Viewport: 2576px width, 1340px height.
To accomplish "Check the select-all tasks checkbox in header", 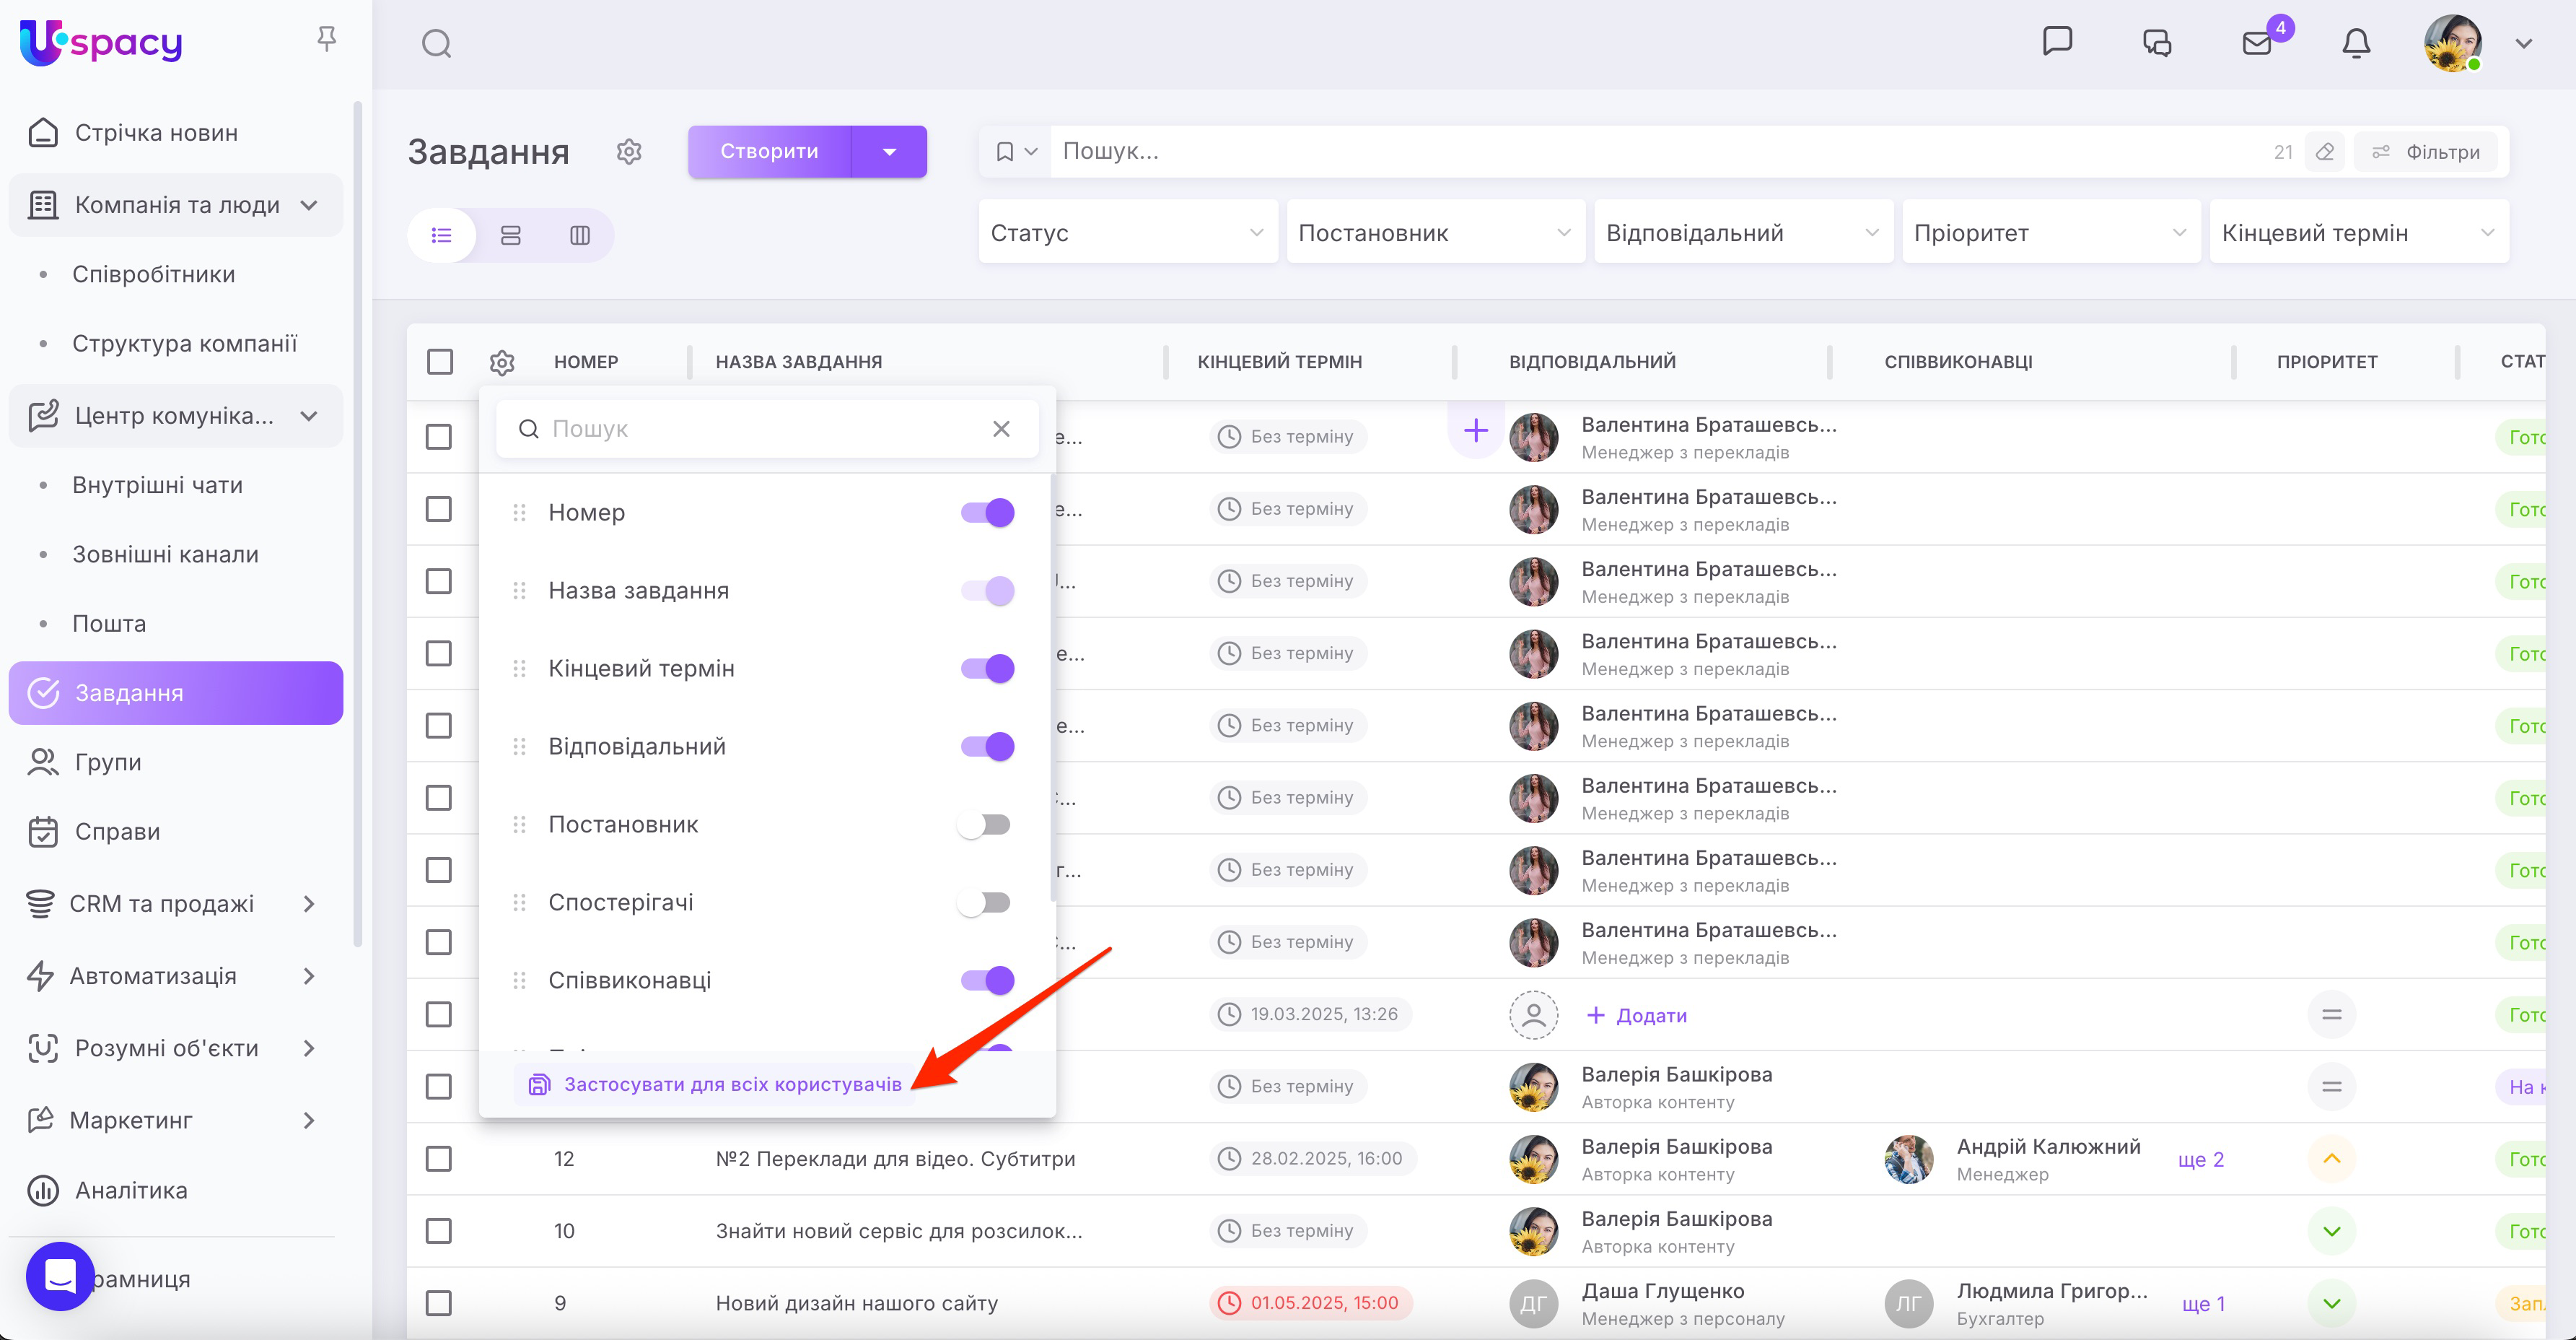I will point(440,361).
